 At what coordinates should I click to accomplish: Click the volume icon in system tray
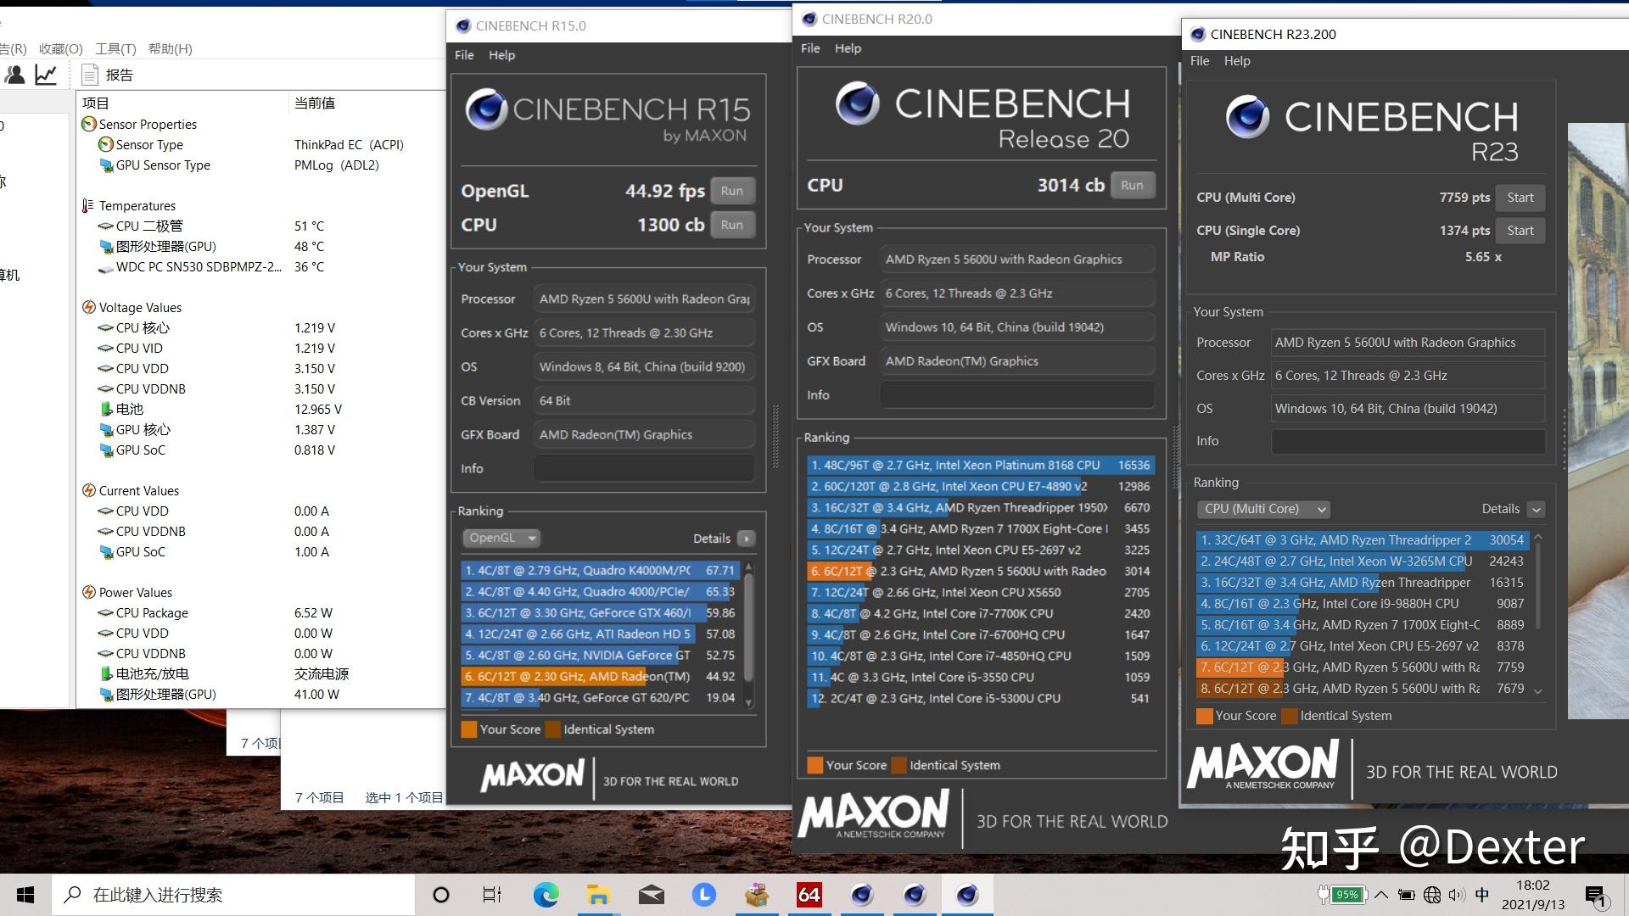1456,895
